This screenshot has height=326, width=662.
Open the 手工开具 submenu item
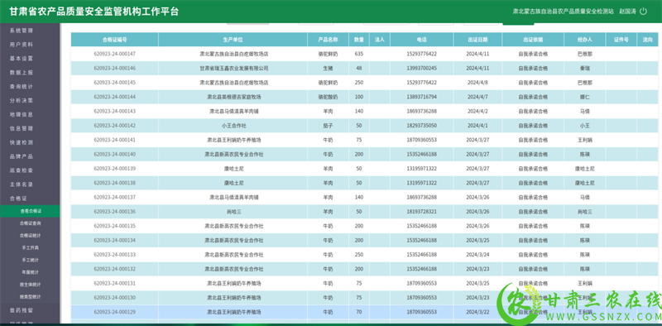click(30, 247)
